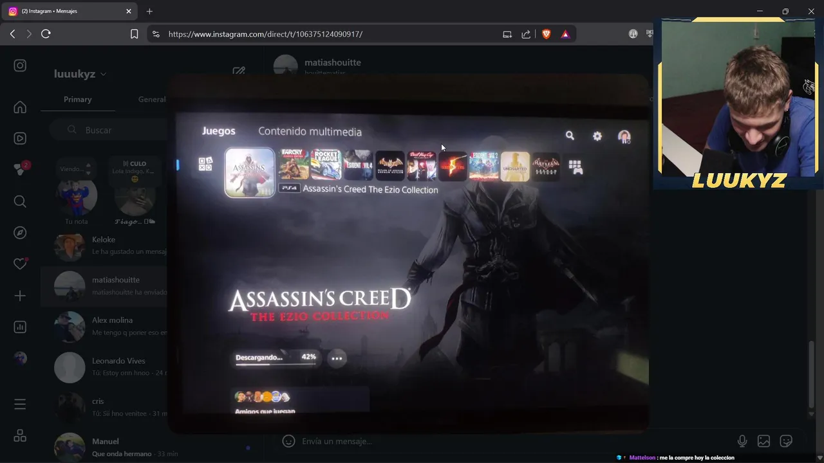
Task: Click the Create plus icon in sidebar
Action: point(20,296)
